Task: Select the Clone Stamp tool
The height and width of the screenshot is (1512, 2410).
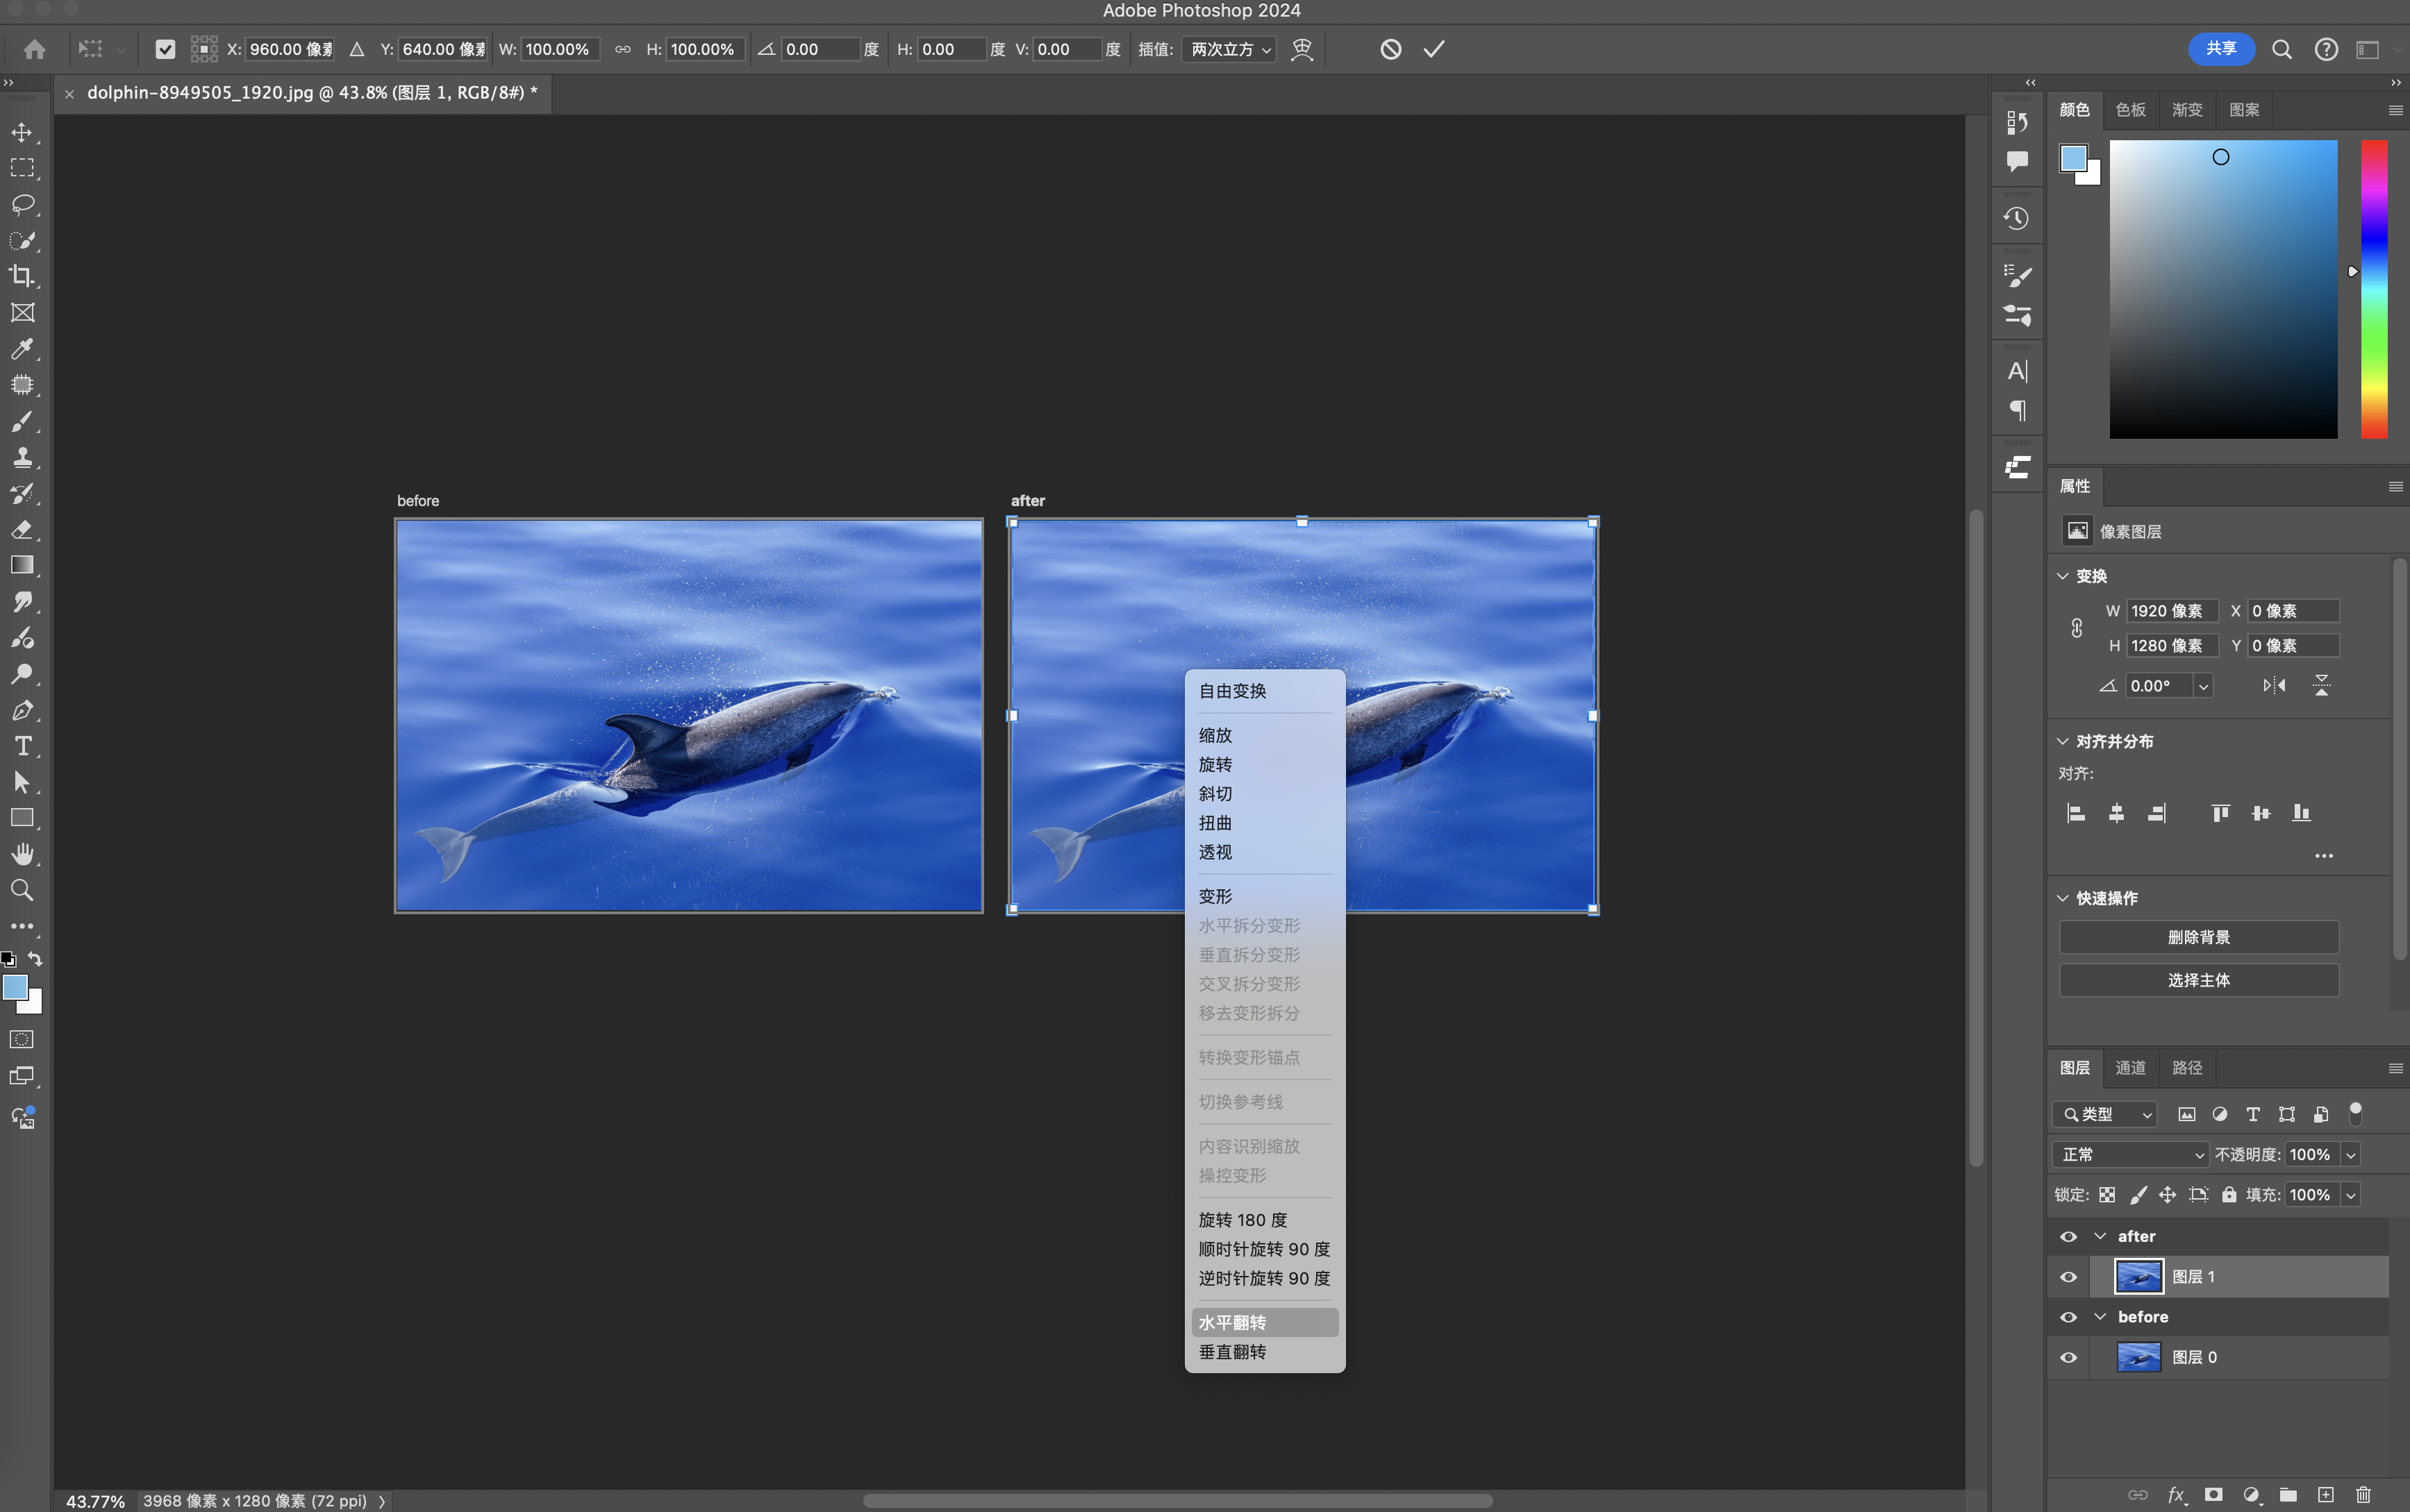Action: point(22,457)
